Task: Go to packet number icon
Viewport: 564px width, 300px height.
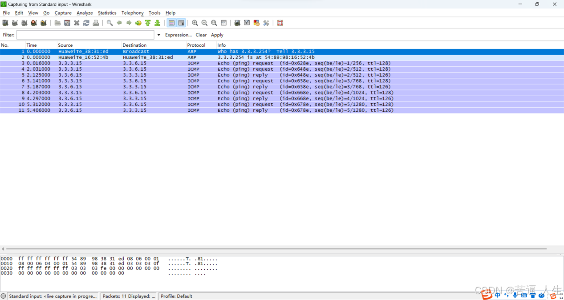Action: click(138, 23)
